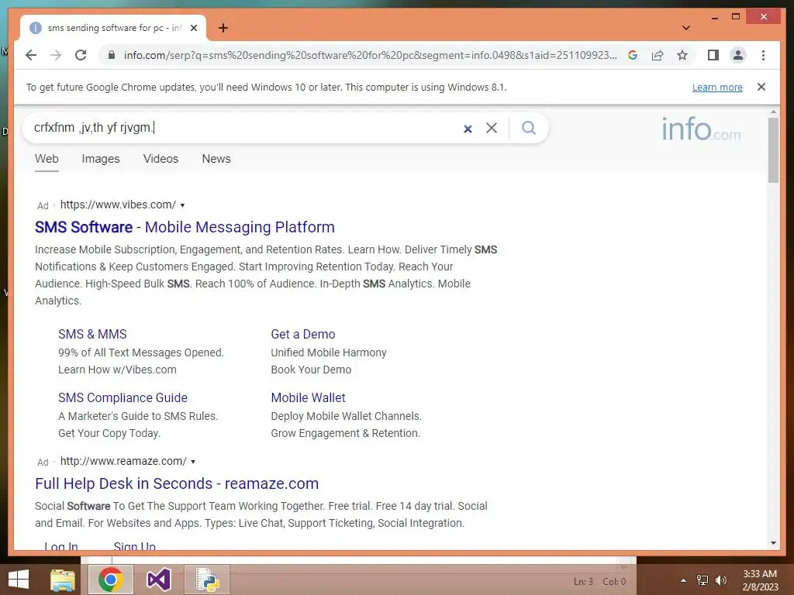Clear search with large gray X
Viewport: 794px width, 595px height.
coord(491,128)
